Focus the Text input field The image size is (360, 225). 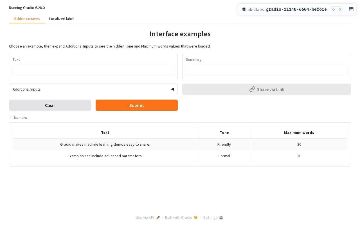[93, 70]
